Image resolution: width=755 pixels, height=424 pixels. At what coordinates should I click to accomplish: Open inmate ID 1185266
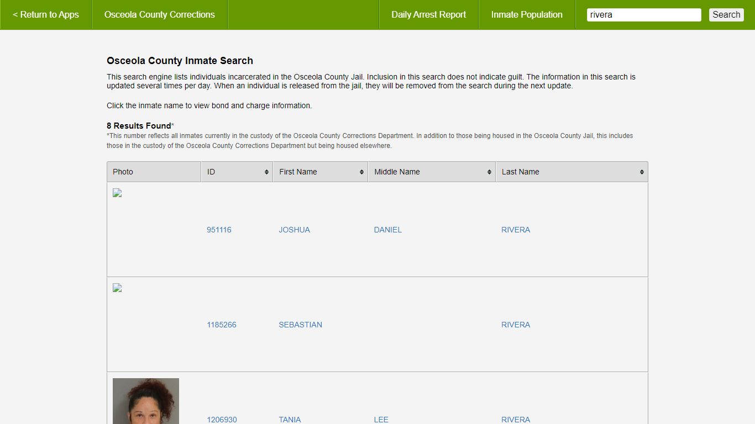[x=222, y=325]
